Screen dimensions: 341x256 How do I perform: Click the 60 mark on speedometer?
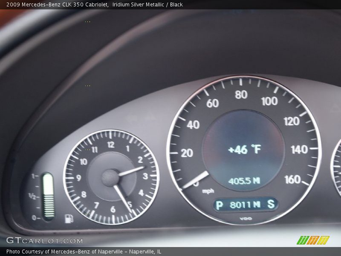[212, 103]
